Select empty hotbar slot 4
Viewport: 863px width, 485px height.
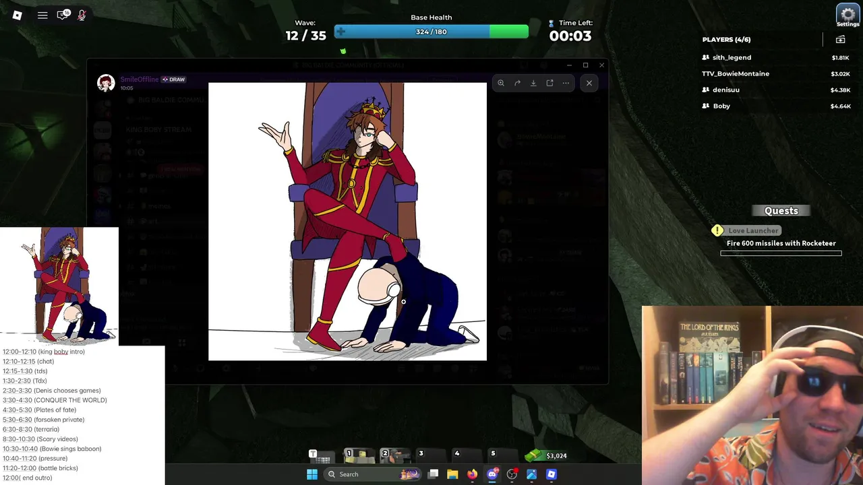click(466, 456)
